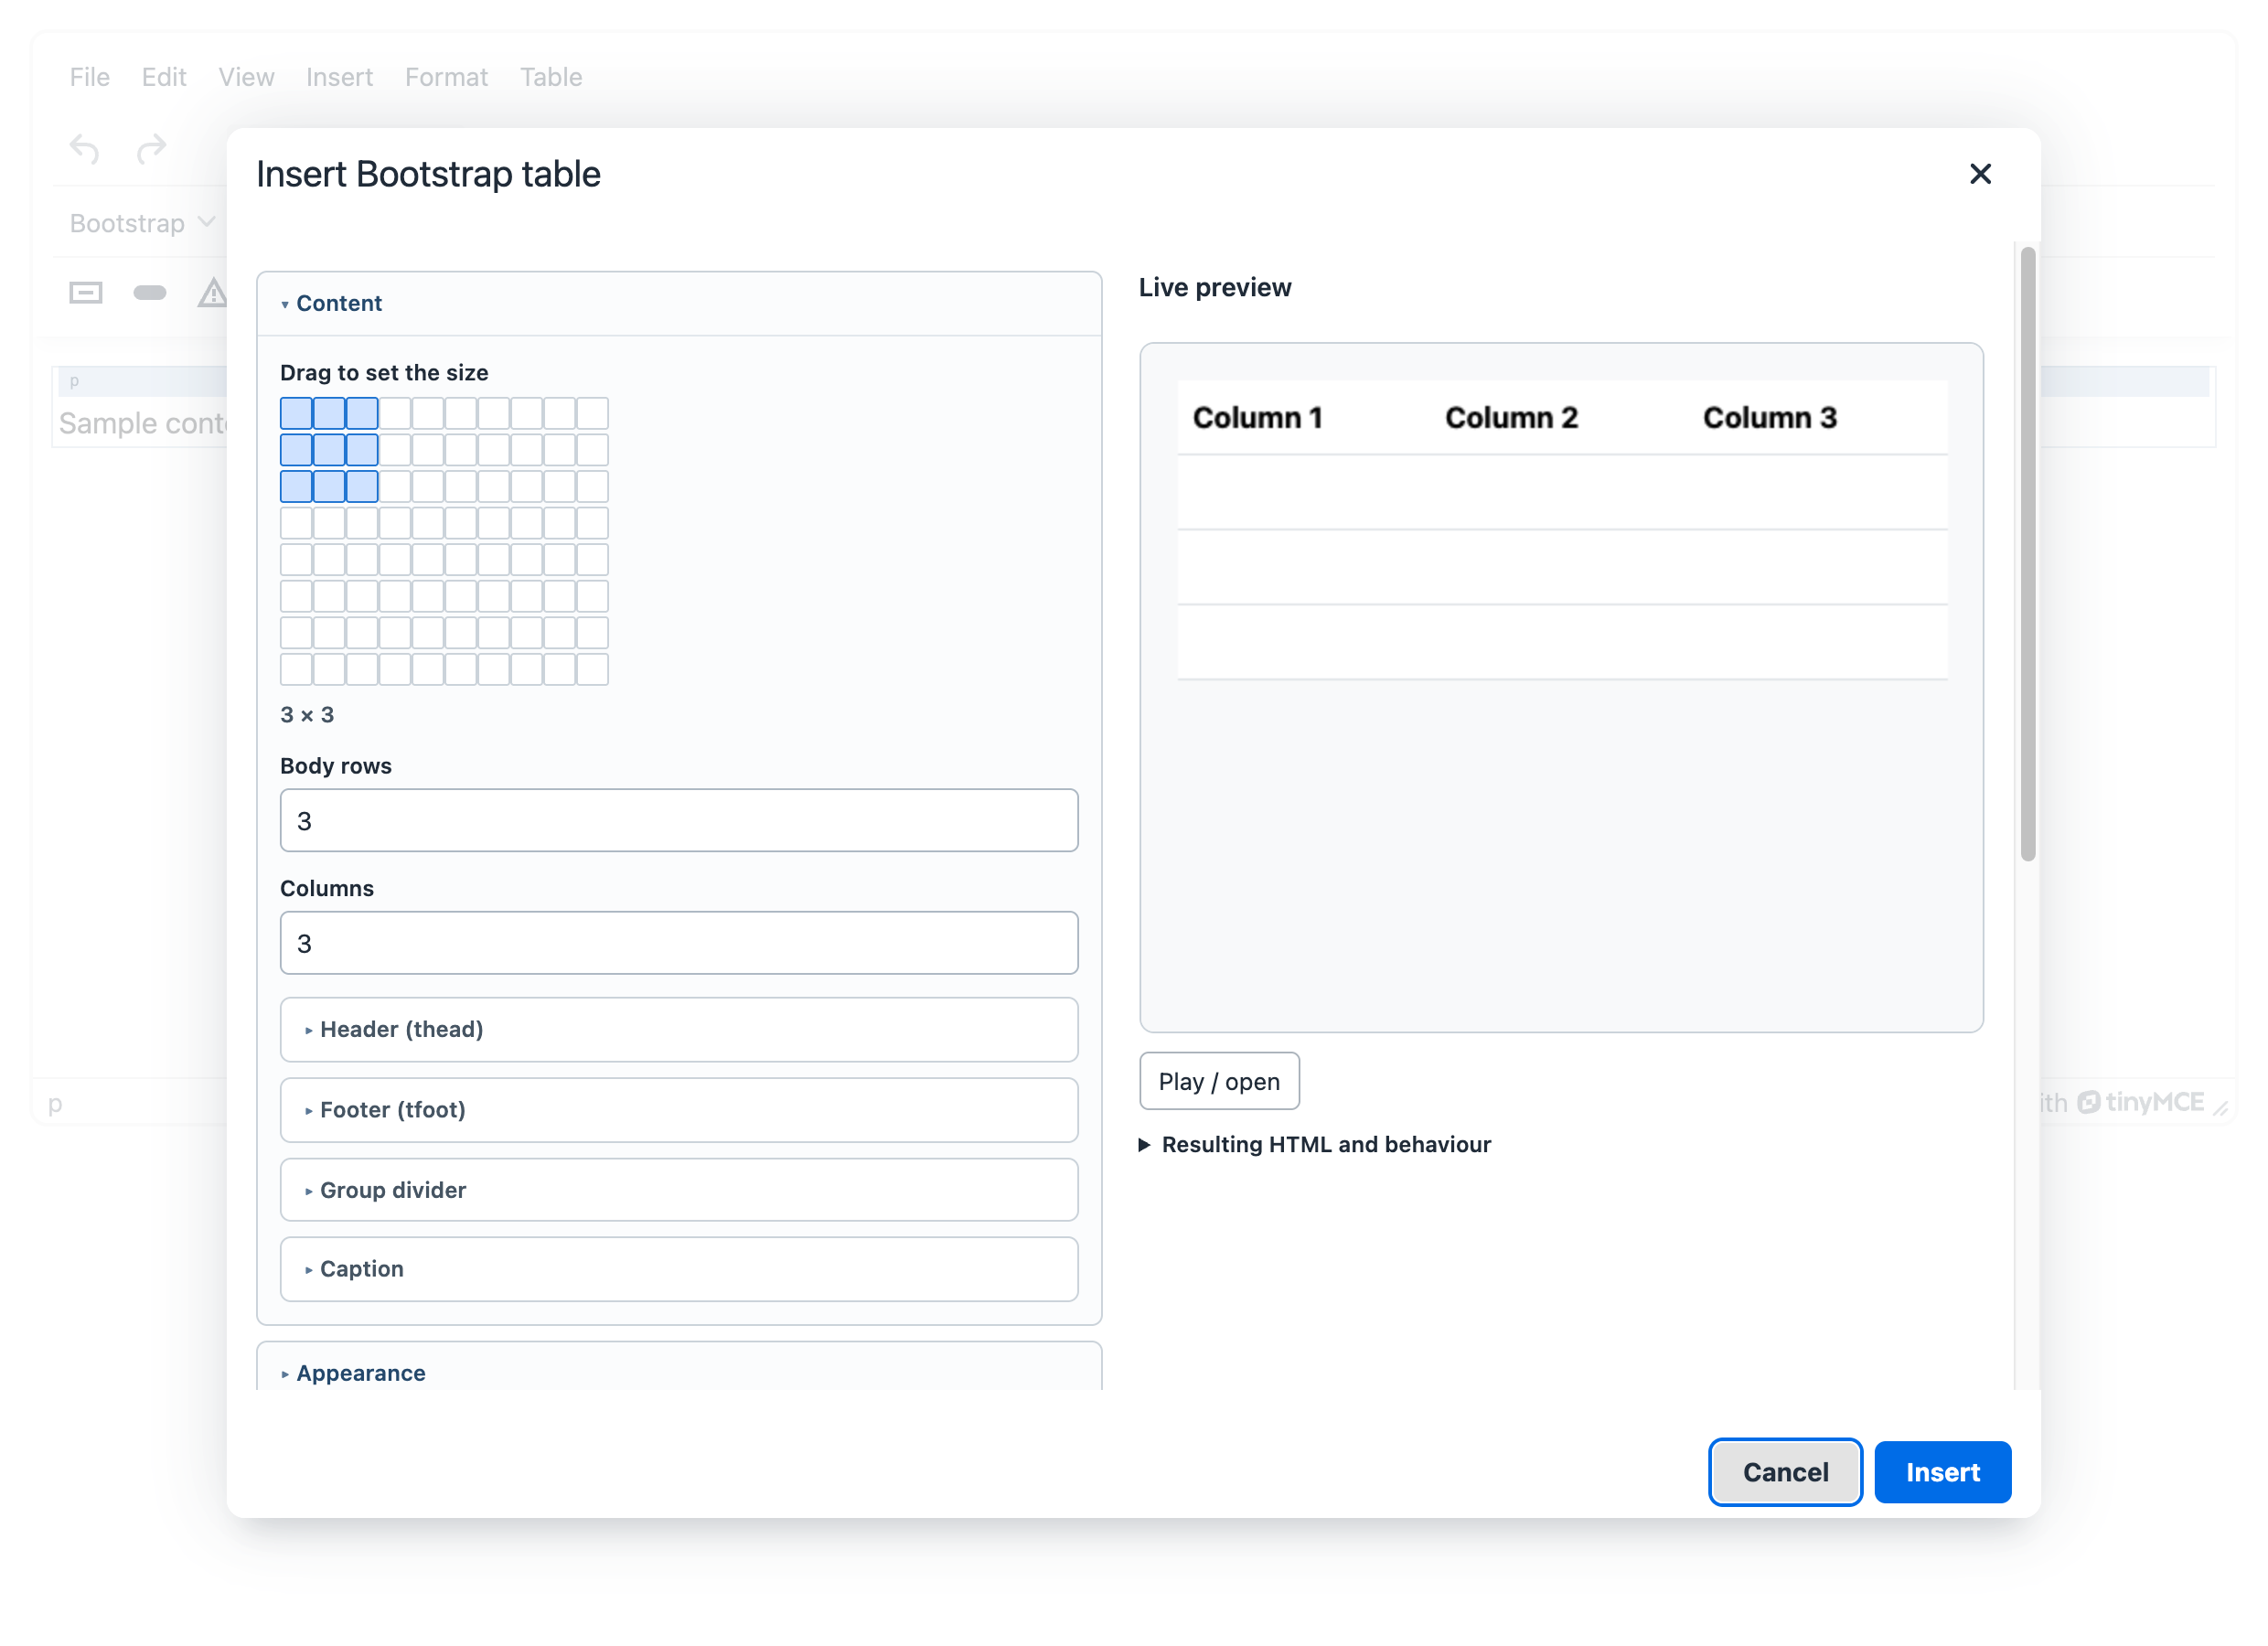The height and width of the screenshot is (1646, 2268).
Task: Click the Column 2 header in preview
Action: (1511, 417)
